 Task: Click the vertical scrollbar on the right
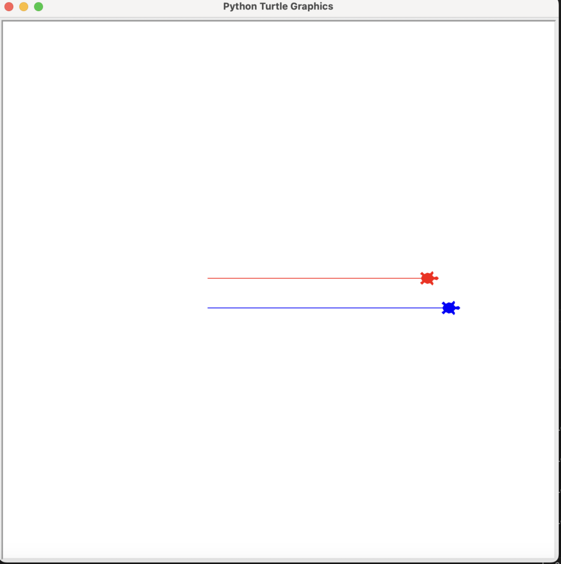(x=557, y=275)
